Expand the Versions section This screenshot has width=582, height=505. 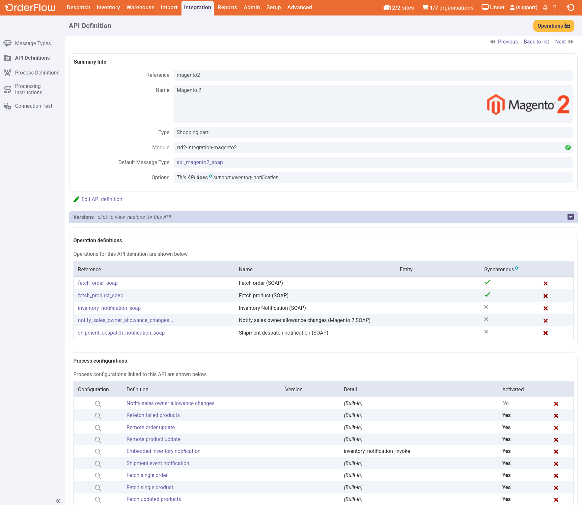[570, 217]
